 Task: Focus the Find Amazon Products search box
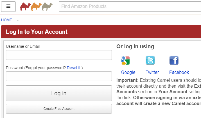[x=130, y=6]
